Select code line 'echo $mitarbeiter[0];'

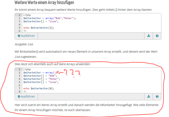click(x=39, y=88)
